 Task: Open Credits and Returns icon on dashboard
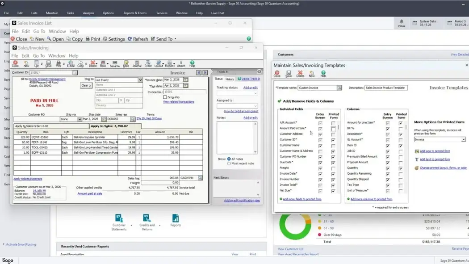tap(147, 222)
